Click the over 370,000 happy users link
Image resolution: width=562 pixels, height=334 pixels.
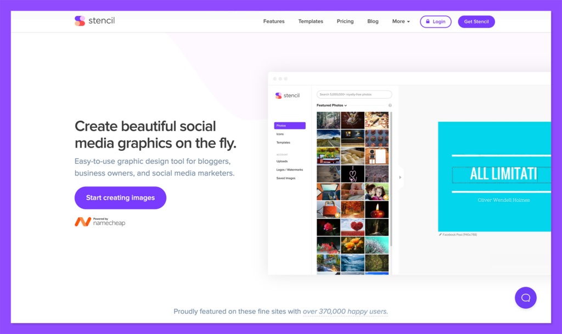(345, 311)
